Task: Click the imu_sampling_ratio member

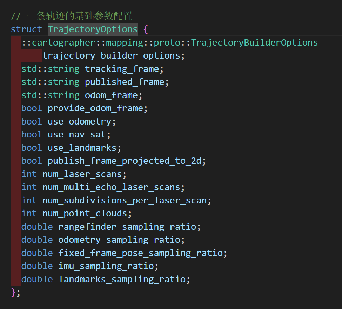Action: click(x=106, y=266)
